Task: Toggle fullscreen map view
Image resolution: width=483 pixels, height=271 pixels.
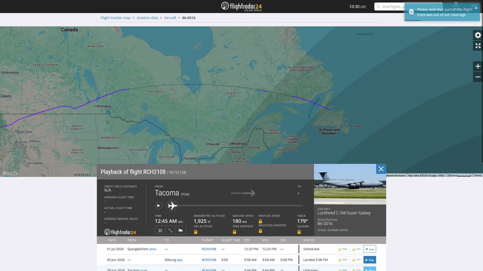Action: (x=478, y=46)
